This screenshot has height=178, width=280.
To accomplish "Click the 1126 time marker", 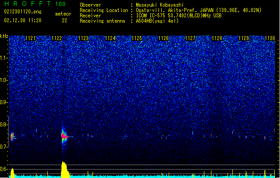I will click(163, 38).
